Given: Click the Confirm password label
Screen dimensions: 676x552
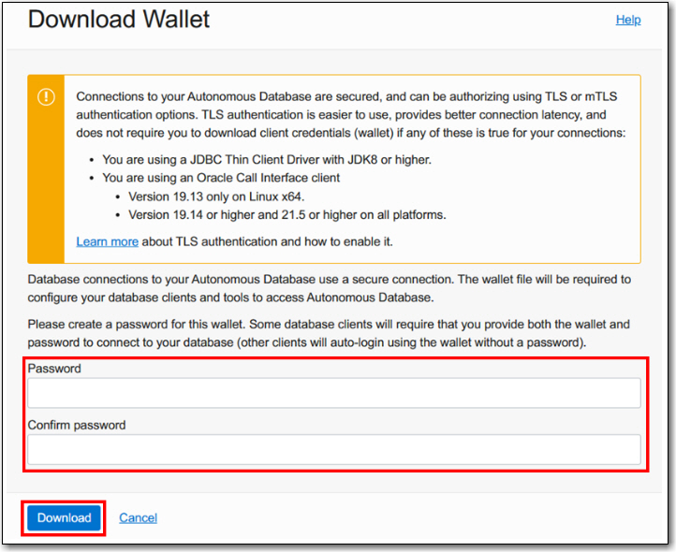Looking at the screenshot, I should pos(77,425).
